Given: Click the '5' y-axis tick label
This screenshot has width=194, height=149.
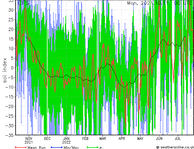Looking at the screenshot, I should point(12,58).
